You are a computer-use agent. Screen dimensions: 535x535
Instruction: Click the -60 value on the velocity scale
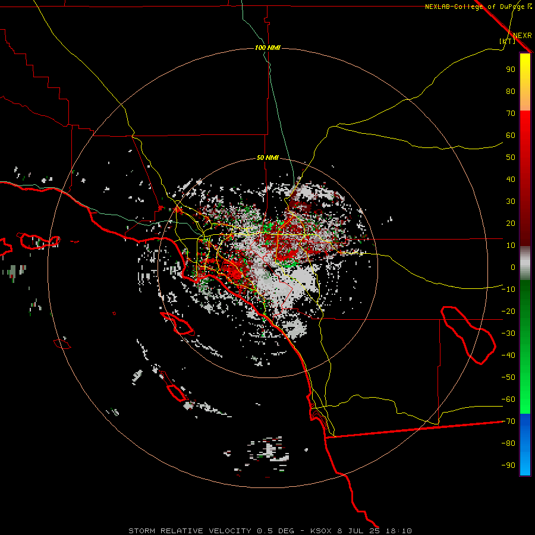click(508, 399)
